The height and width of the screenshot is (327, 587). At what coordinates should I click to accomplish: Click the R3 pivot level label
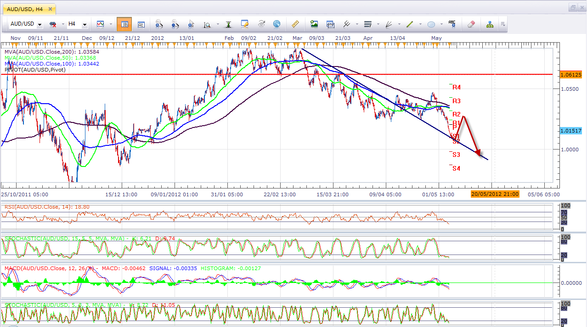point(457,101)
